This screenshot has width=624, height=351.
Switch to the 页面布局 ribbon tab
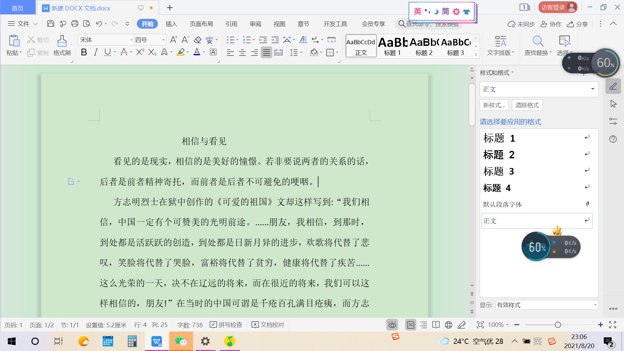coord(201,24)
